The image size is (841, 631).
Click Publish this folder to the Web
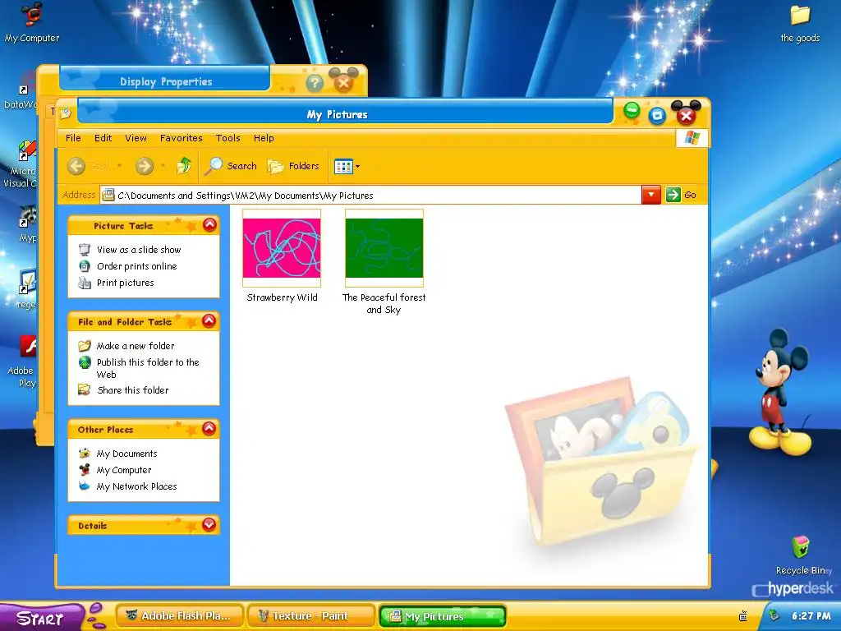148,368
